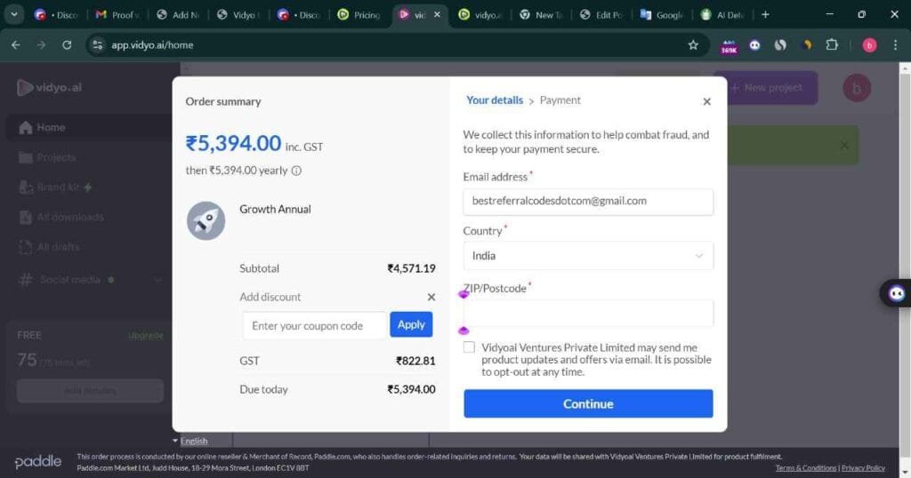
Task: Close the active vidyo tab
Action: tap(437, 14)
